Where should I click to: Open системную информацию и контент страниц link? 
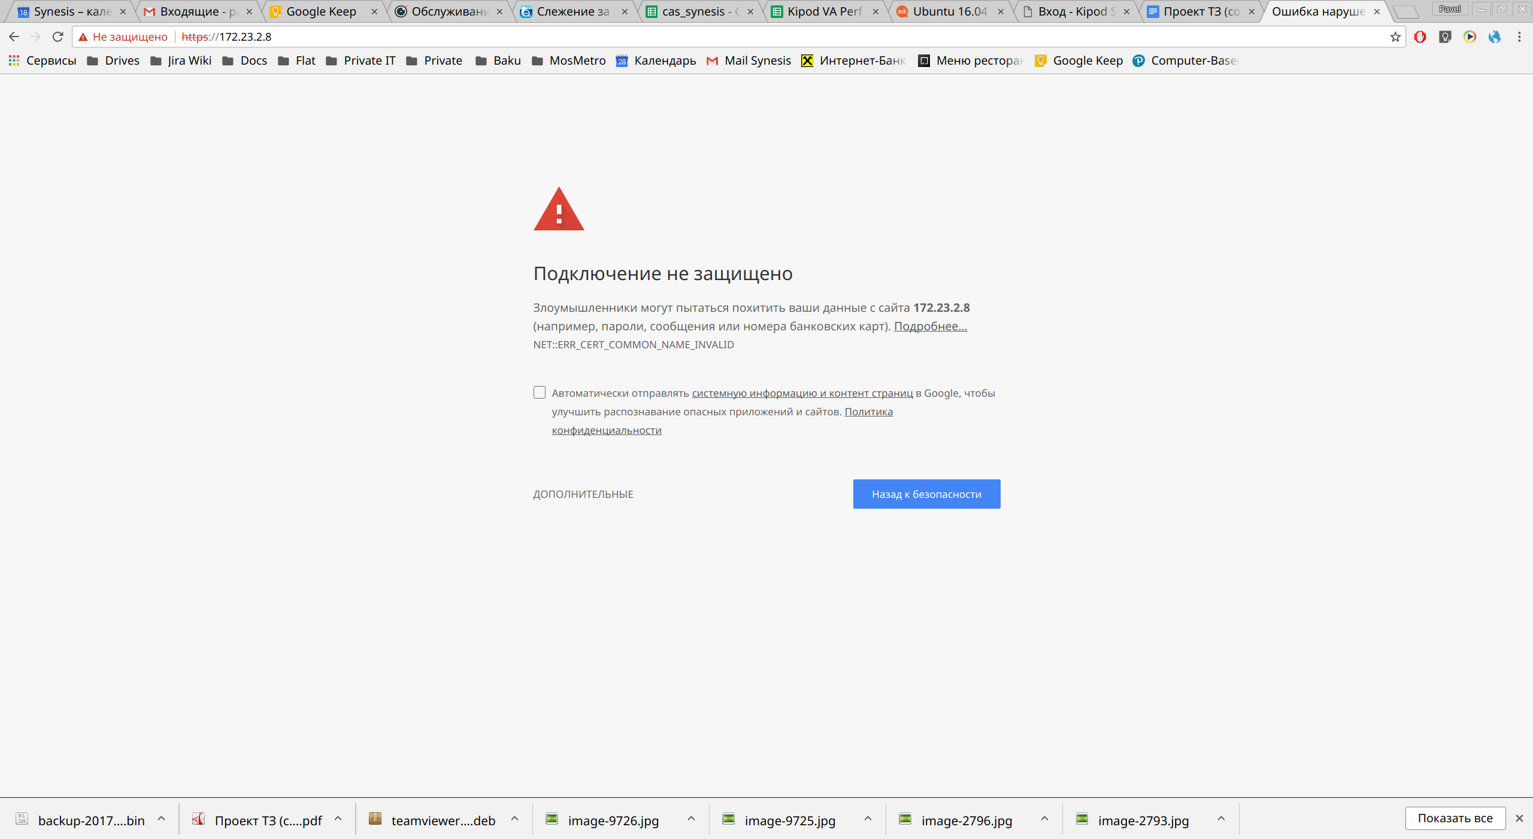[802, 393]
